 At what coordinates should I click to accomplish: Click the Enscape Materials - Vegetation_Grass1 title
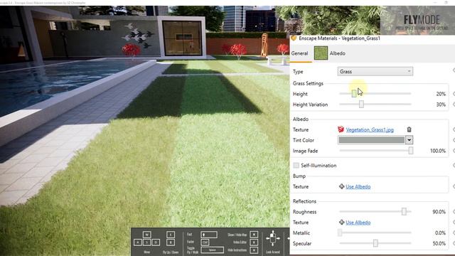(x=339, y=38)
